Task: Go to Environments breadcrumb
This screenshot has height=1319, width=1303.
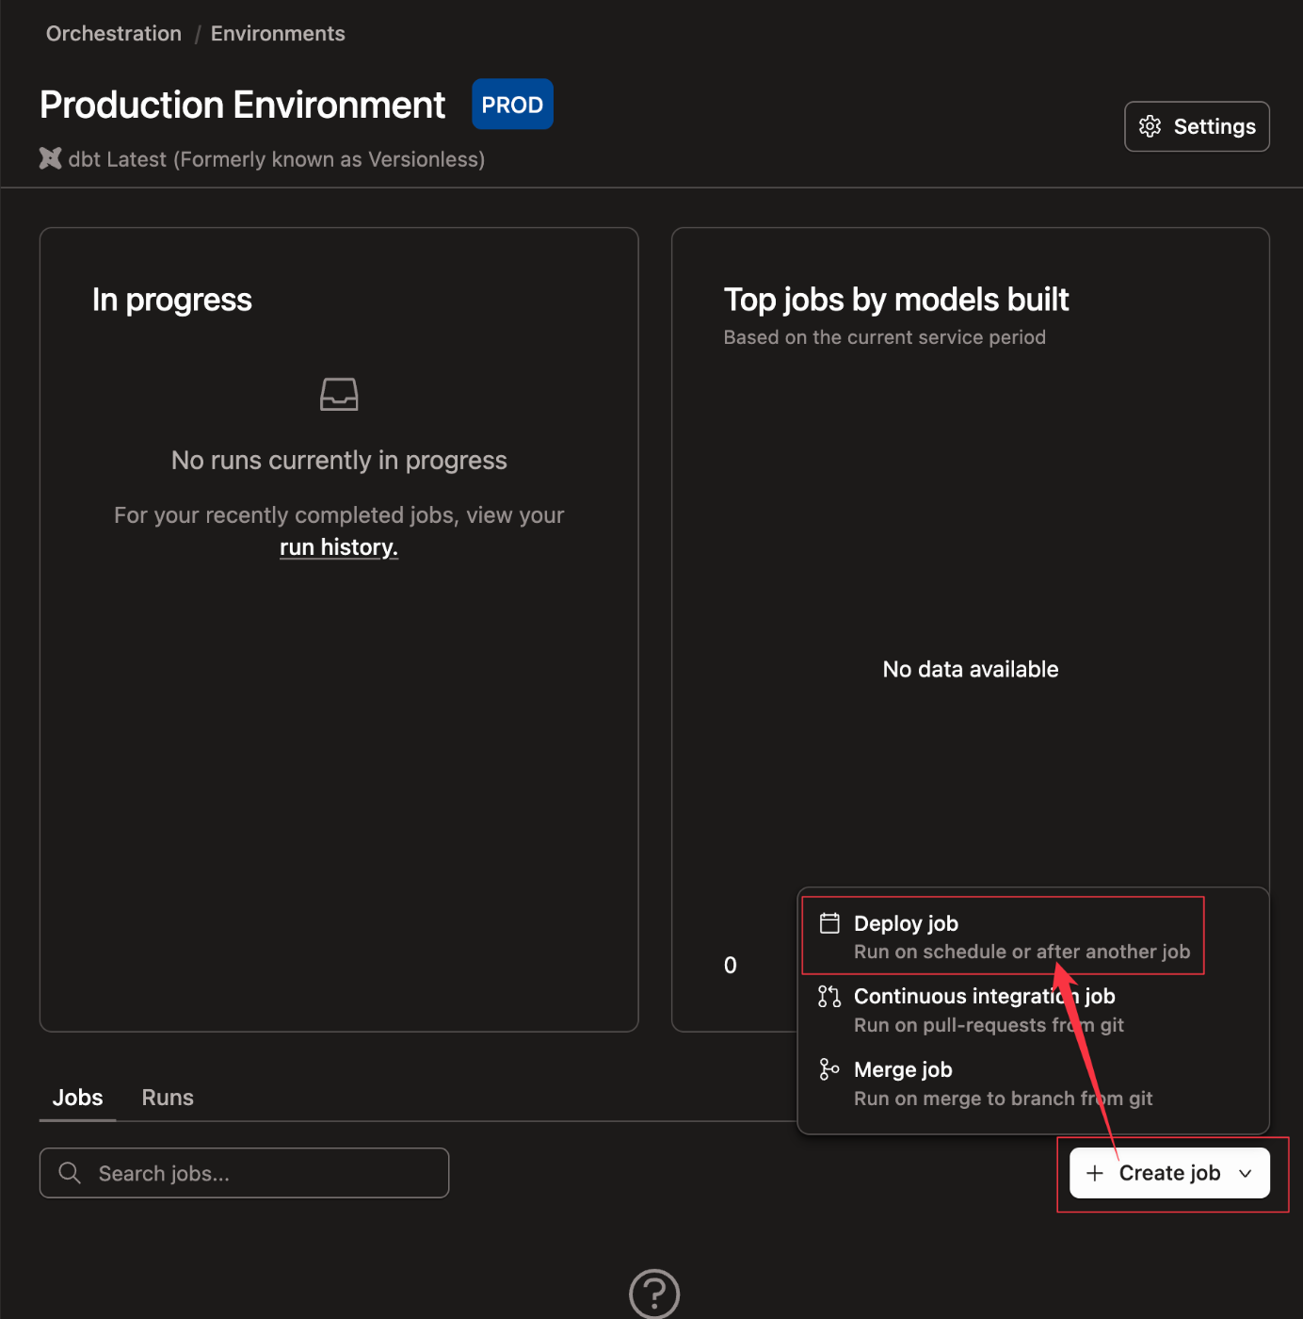Action: tap(278, 34)
